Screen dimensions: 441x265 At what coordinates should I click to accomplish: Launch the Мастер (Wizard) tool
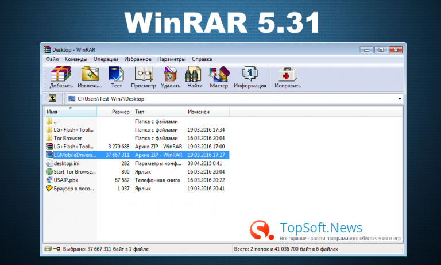(219, 75)
